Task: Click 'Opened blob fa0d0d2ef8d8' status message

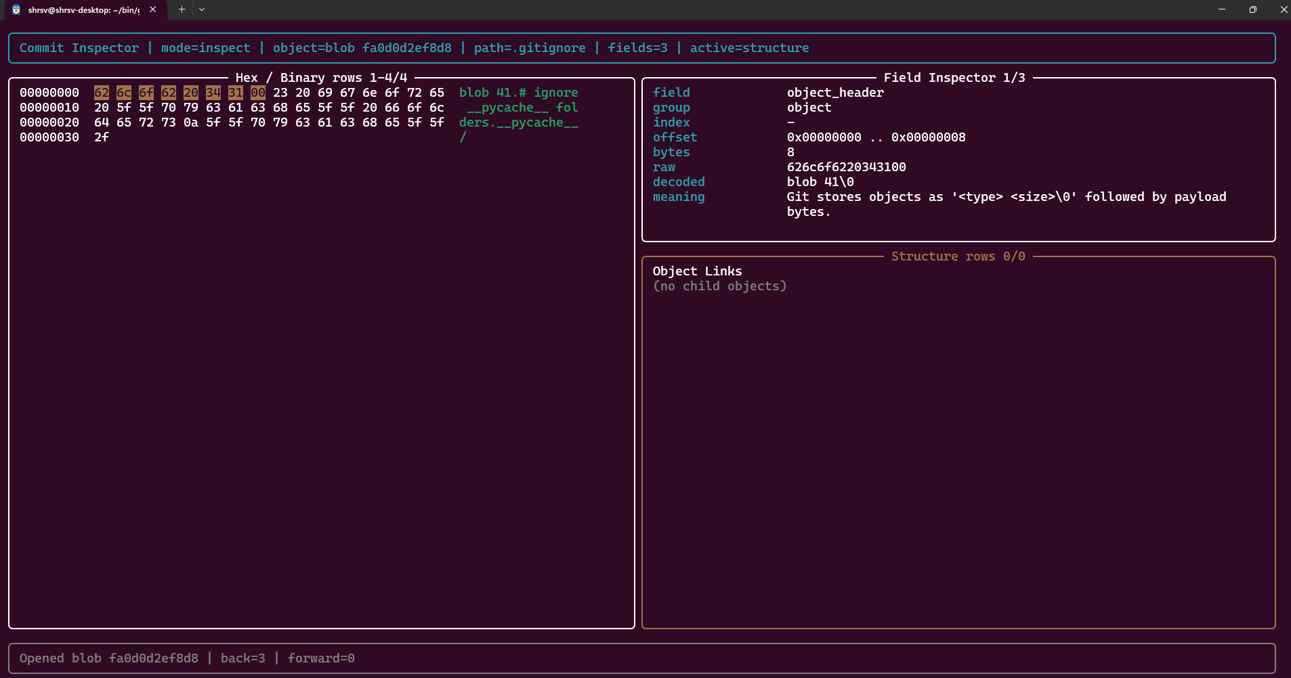Action: click(x=109, y=658)
